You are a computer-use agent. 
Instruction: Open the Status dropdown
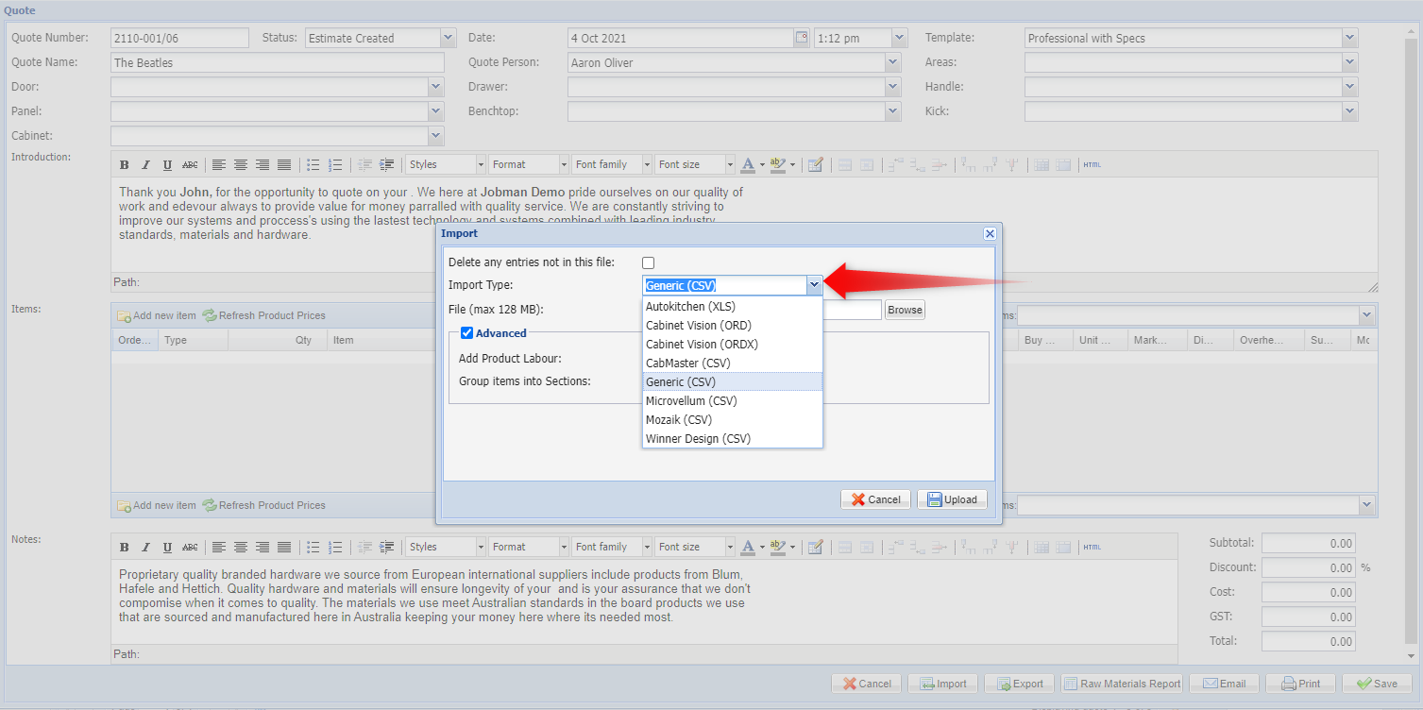(448, 38)
